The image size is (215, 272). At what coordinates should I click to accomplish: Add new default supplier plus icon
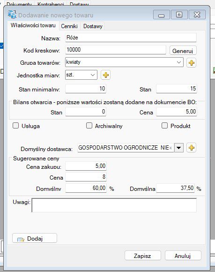191,148
